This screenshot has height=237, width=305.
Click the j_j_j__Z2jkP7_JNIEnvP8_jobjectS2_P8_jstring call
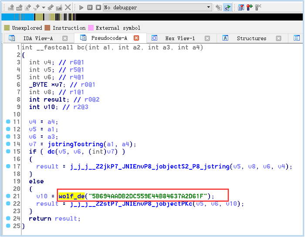click(x=150, y=167)
